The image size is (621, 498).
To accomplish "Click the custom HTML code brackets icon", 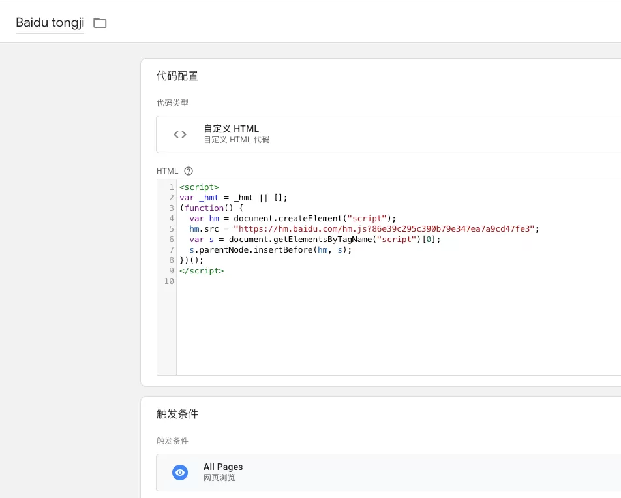I will (180, 134).
